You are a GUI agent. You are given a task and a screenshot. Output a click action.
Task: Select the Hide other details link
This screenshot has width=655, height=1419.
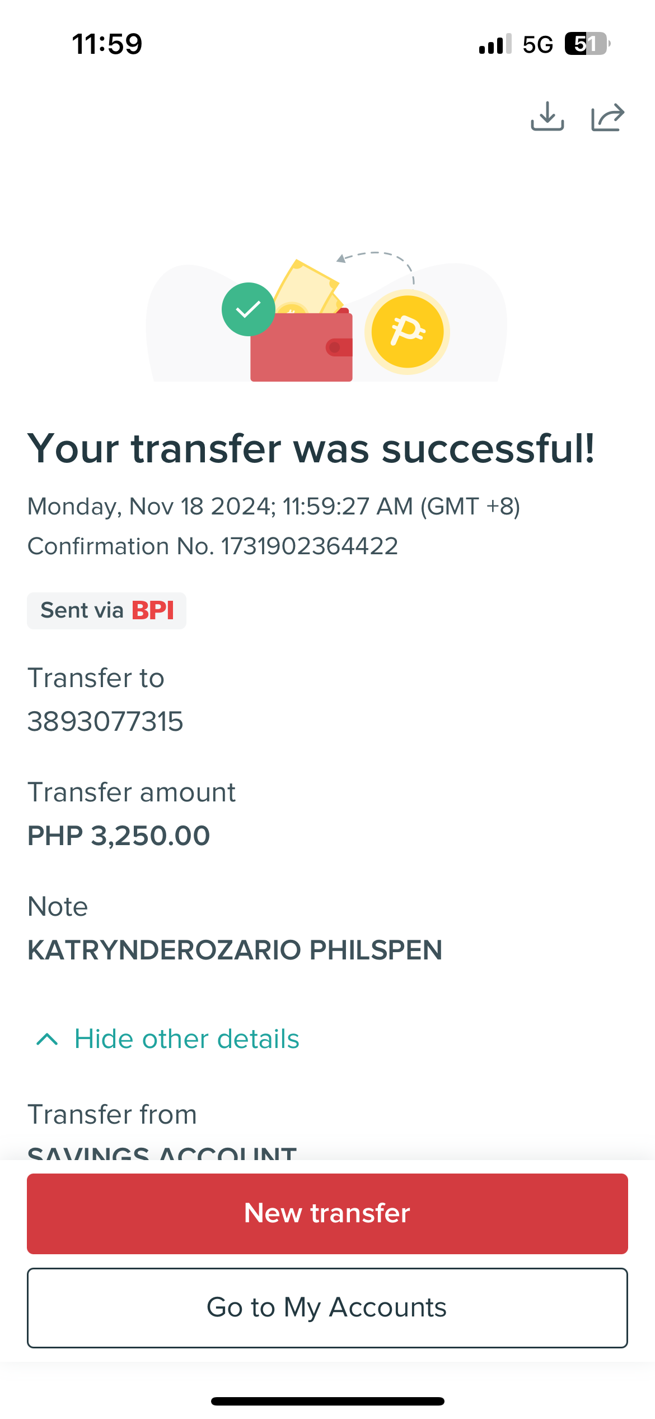[x=187, y=1039]
